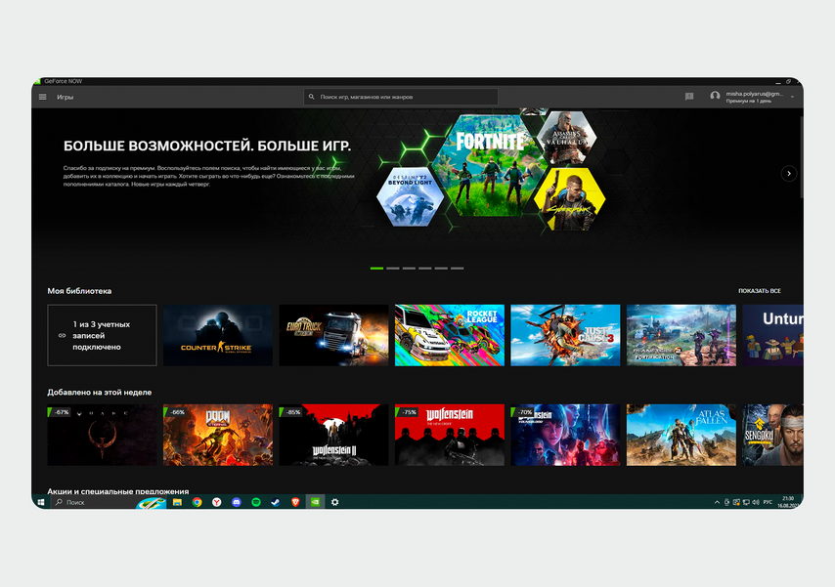
Task: Open the hamburger menu in GeForce NOW
Action: 43,97
